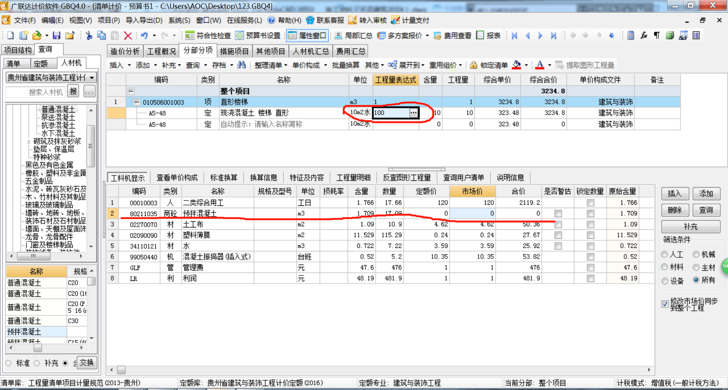This screenshot has width=728, height=390.
Task: Click the blue floppy-disk Save icon
Action: [56, 36]
